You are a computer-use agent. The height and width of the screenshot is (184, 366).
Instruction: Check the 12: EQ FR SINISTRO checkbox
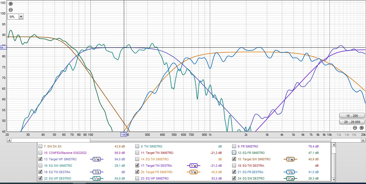[x=234, y=153]
